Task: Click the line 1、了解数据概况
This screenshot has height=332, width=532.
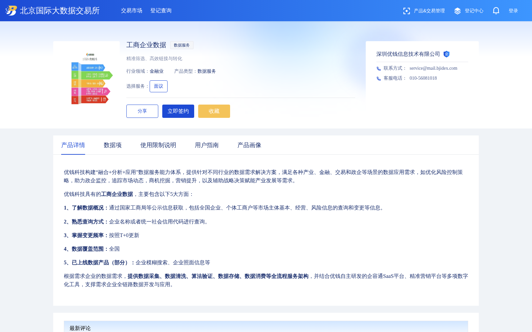Action: coord(225,208)
